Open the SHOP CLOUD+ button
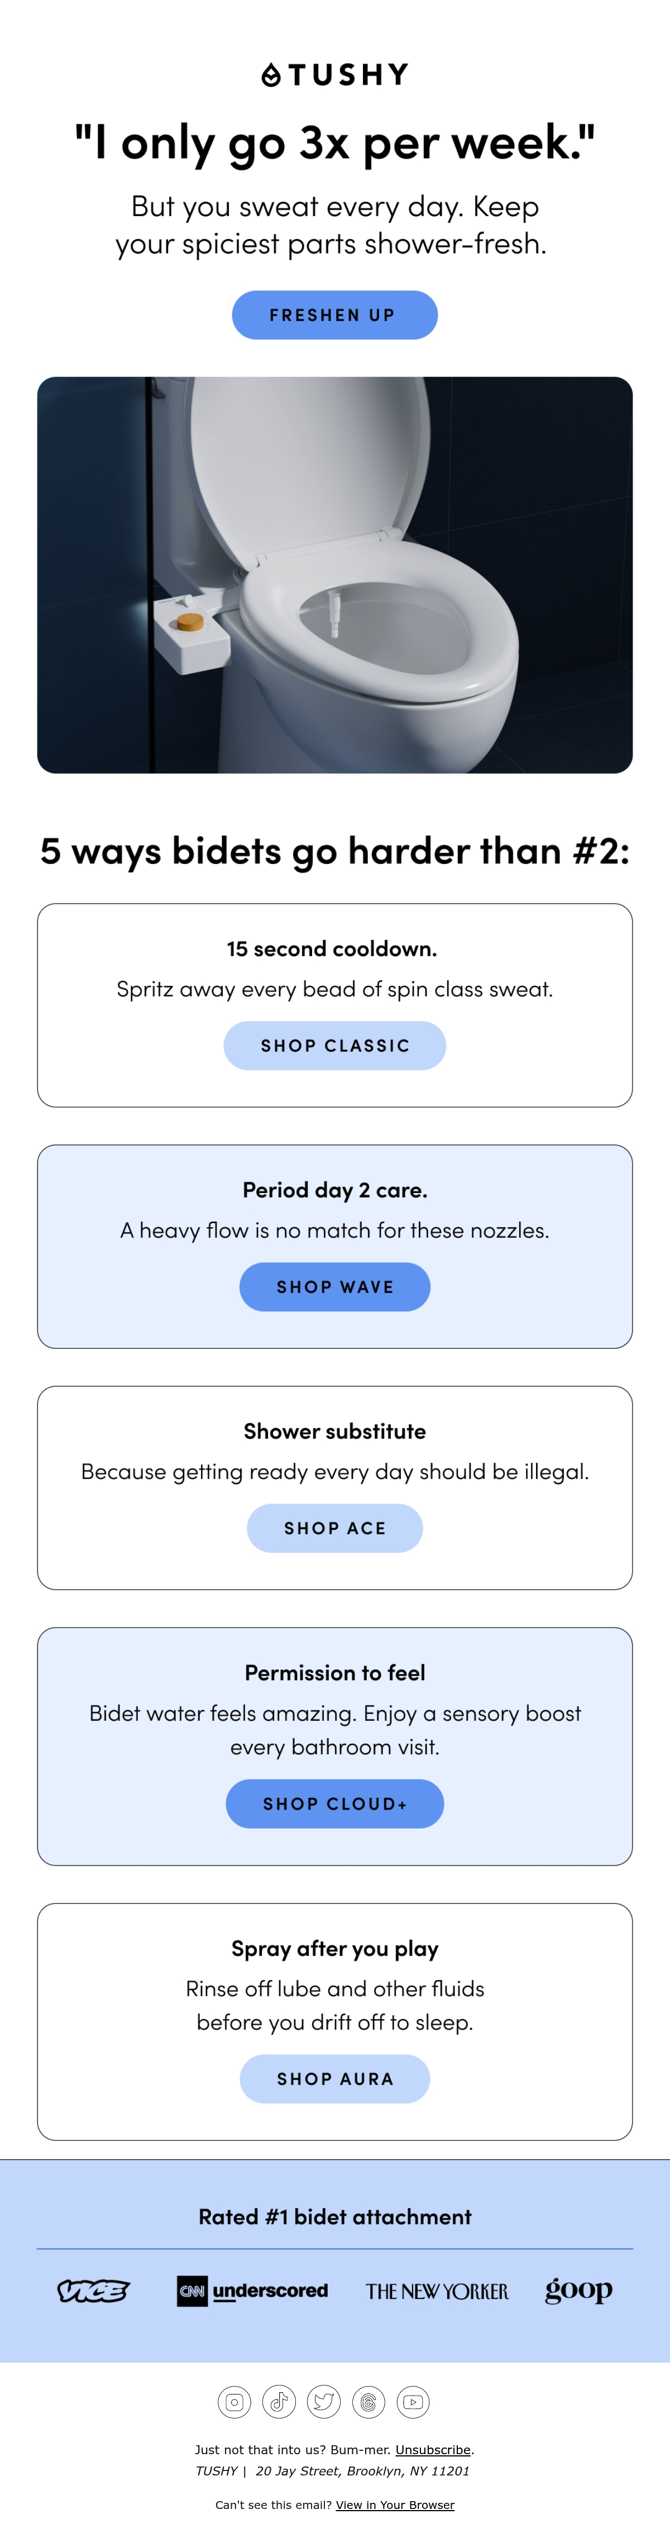Viewport: 670px width, 2538px height. pos(335,1804)
